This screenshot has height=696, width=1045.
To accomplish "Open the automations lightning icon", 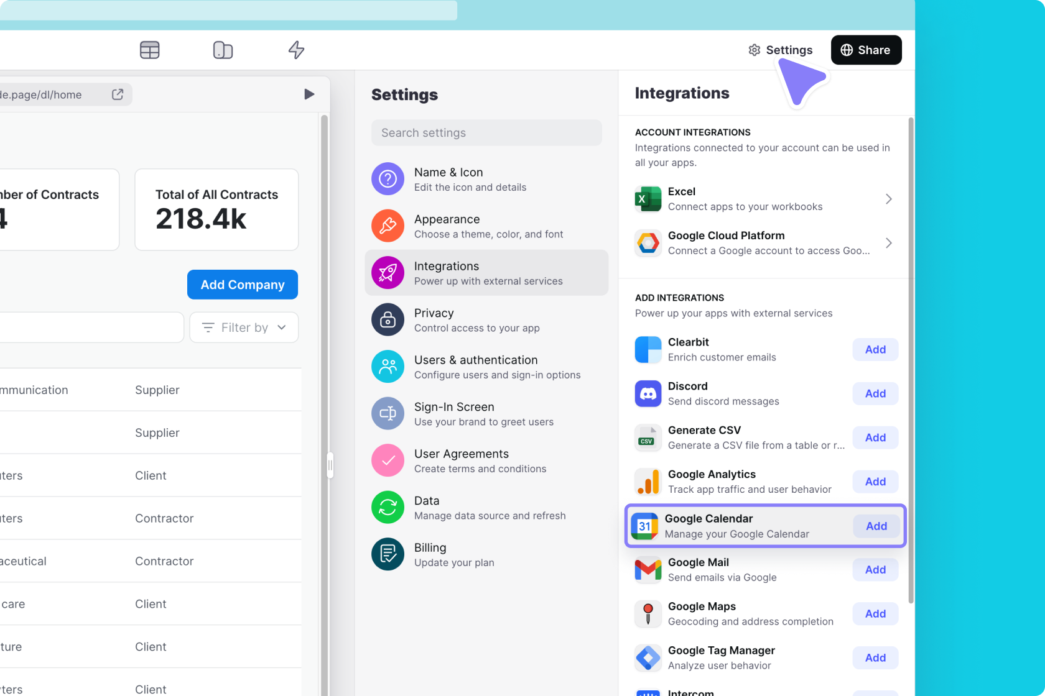I will [296, 50].
